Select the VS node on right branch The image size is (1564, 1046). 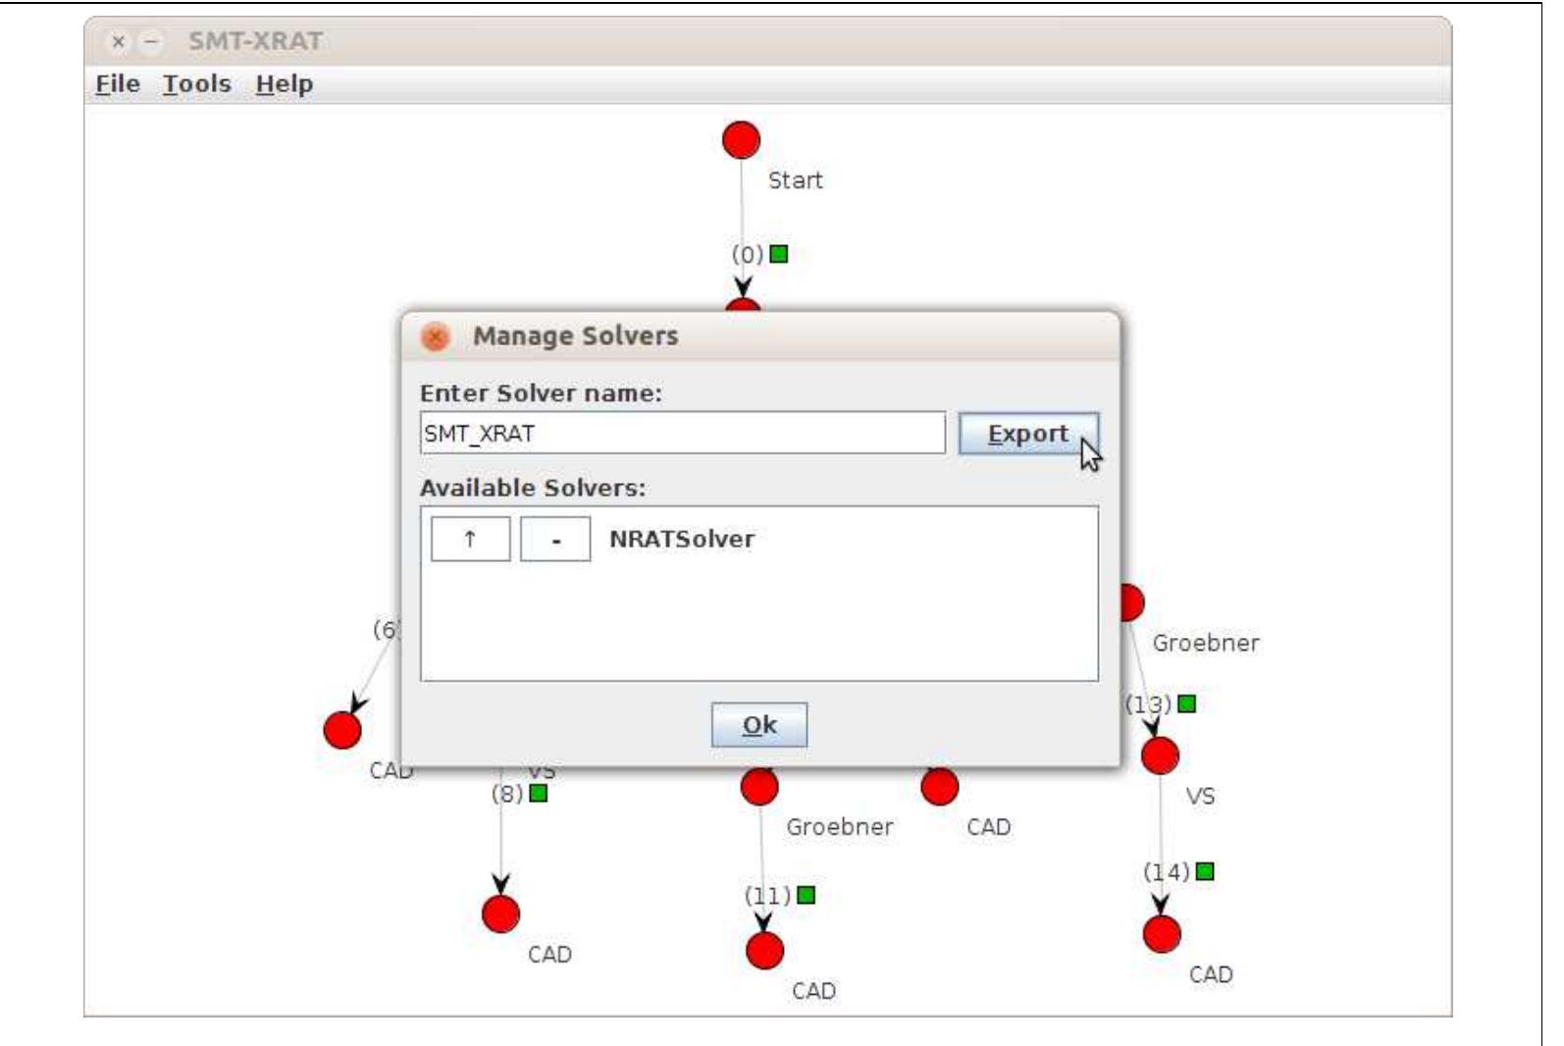click(x=1160, y=756)
